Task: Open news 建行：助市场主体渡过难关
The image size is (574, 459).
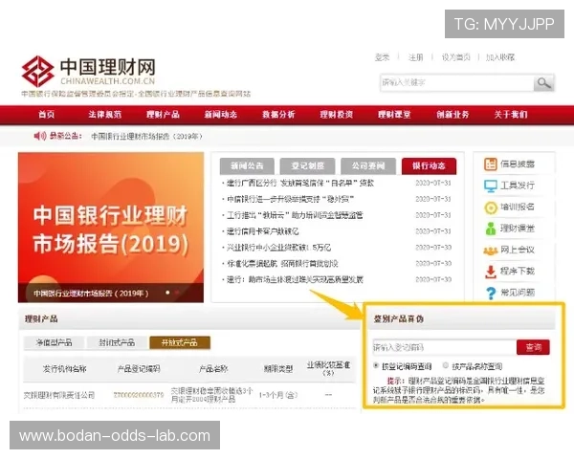Action: (295, 279)
